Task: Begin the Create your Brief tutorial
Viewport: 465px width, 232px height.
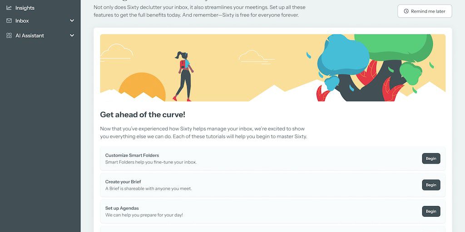Action: tap(431, 185)
